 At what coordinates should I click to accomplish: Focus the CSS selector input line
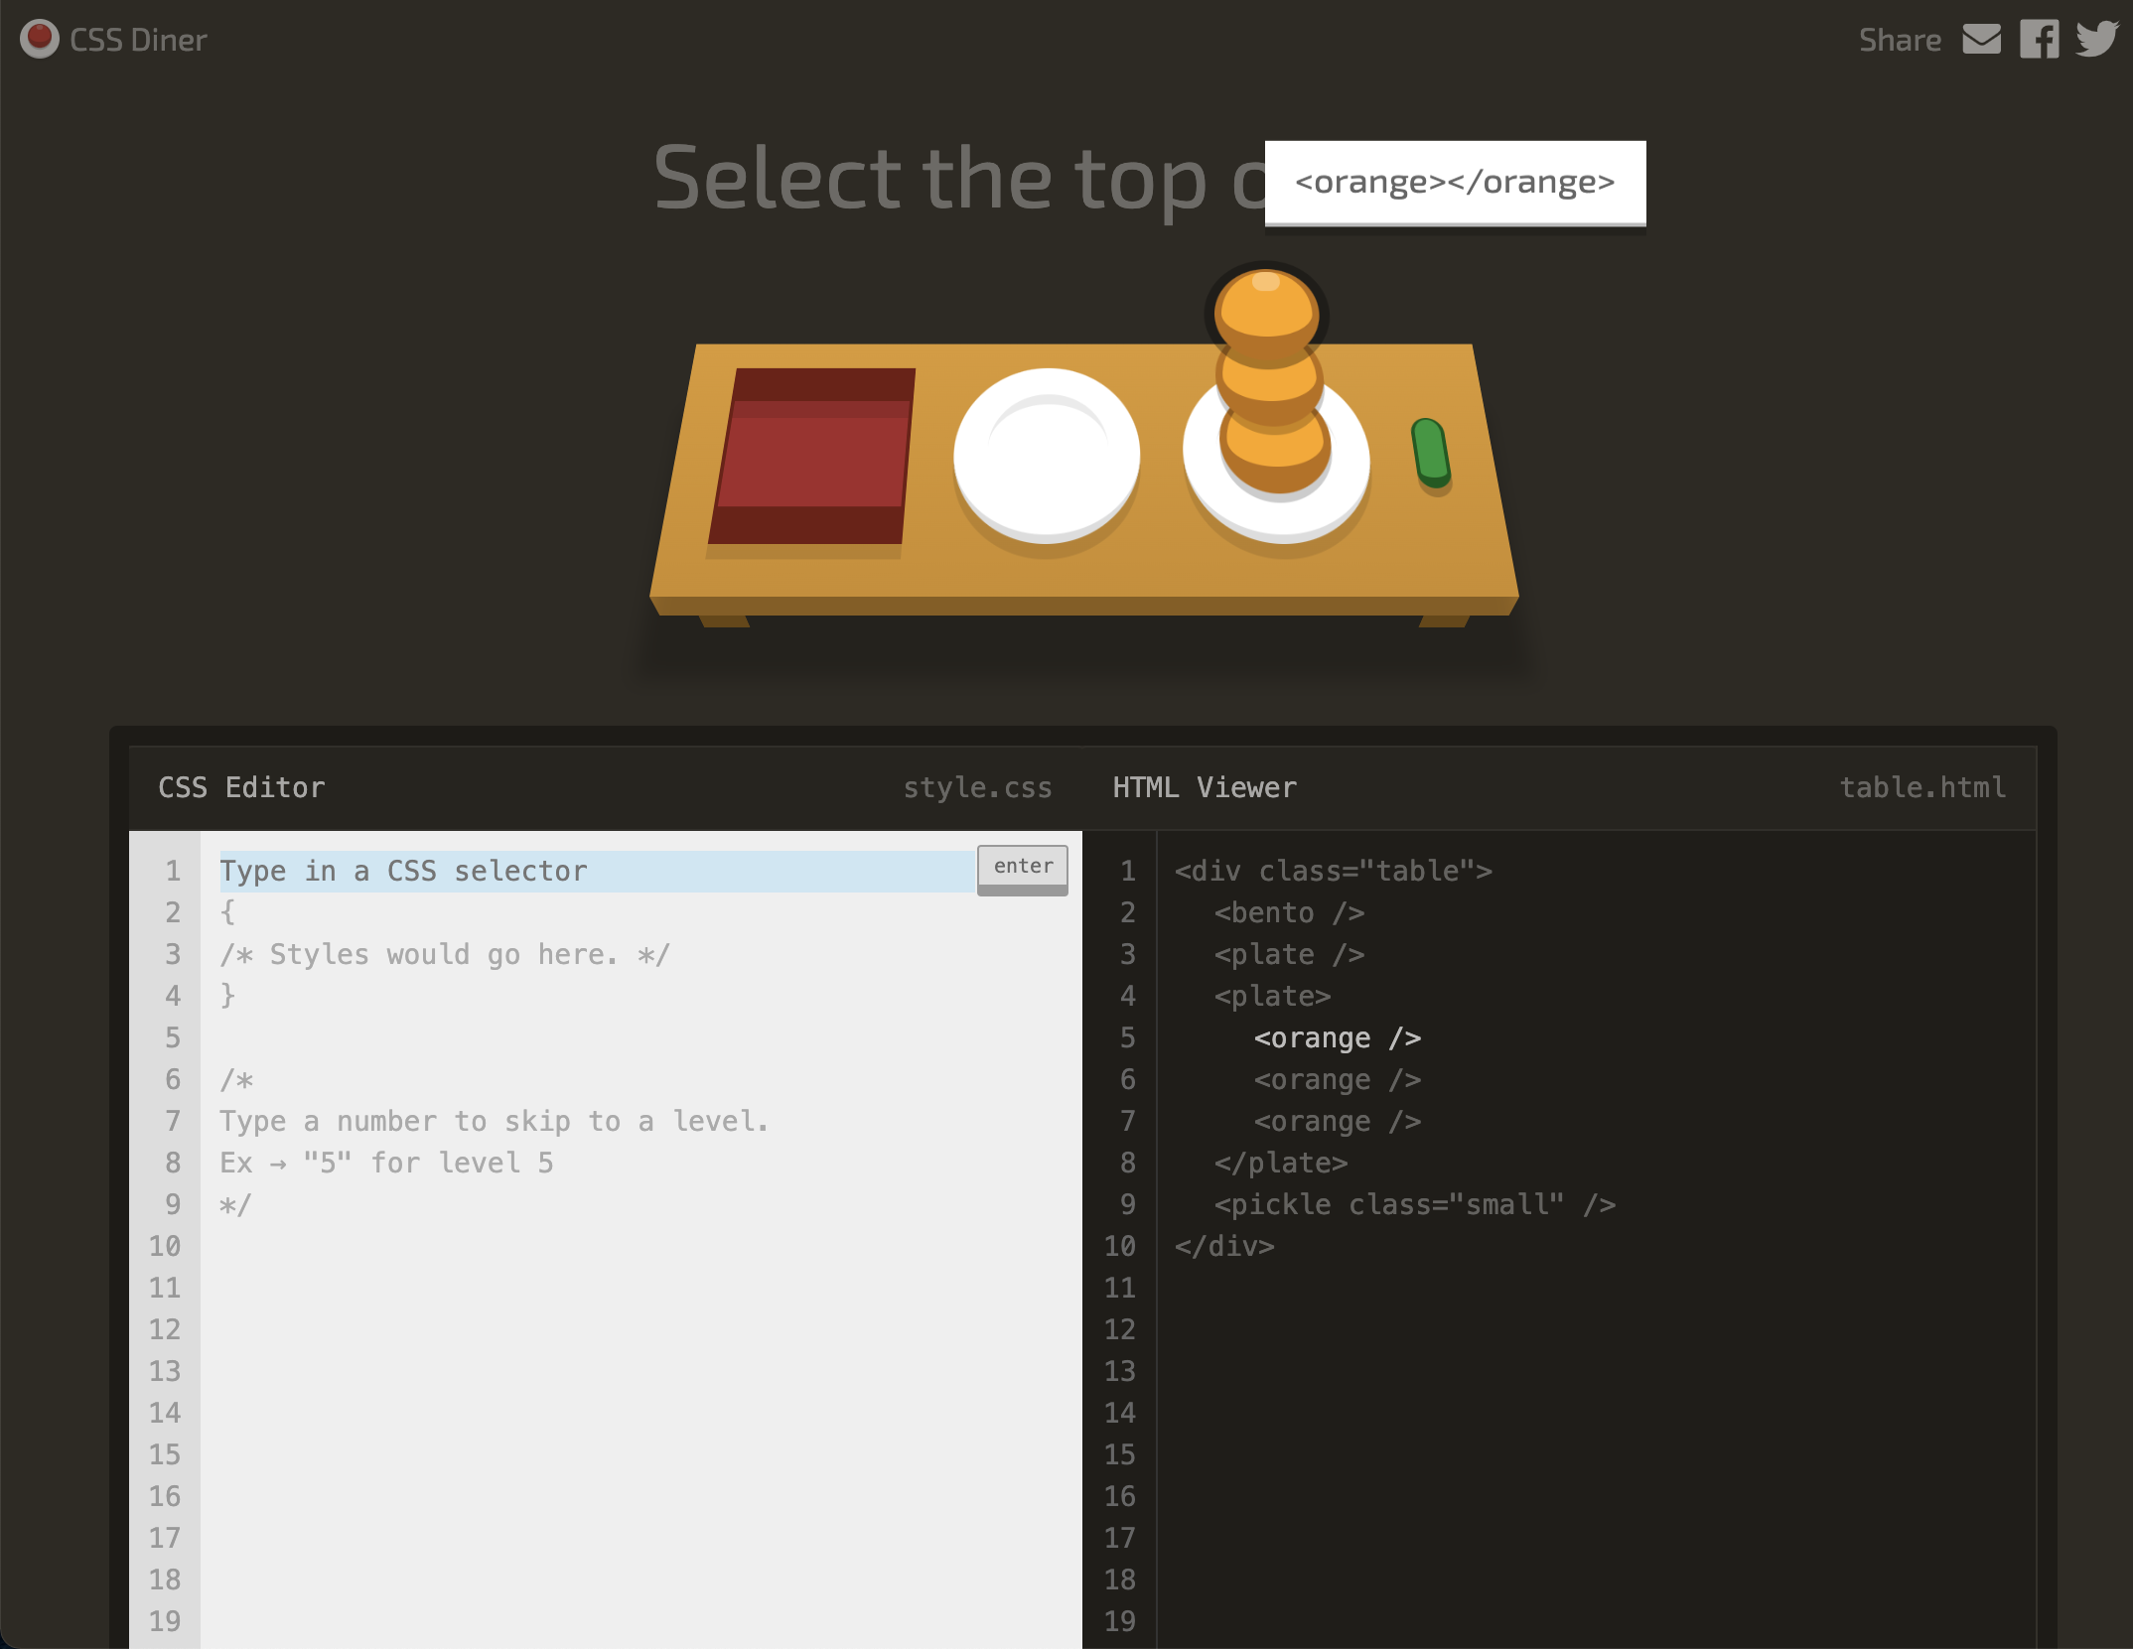tap(596, 871)
